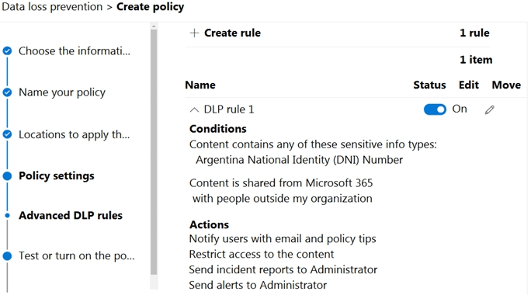
Task: Click the Conditions heading
Action: 217,129
